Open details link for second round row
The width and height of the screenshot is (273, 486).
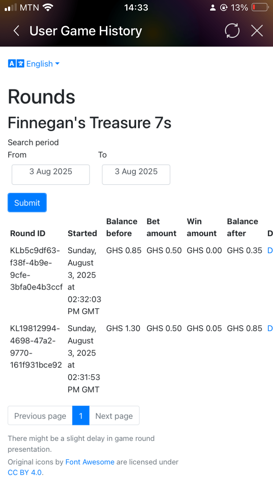pyautogui.click(x=270, y=329)
